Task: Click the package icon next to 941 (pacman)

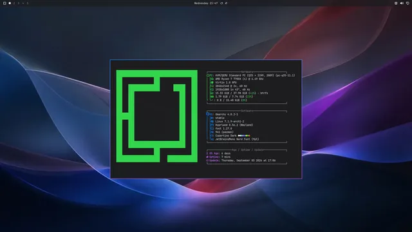Action: coord(212,132)
